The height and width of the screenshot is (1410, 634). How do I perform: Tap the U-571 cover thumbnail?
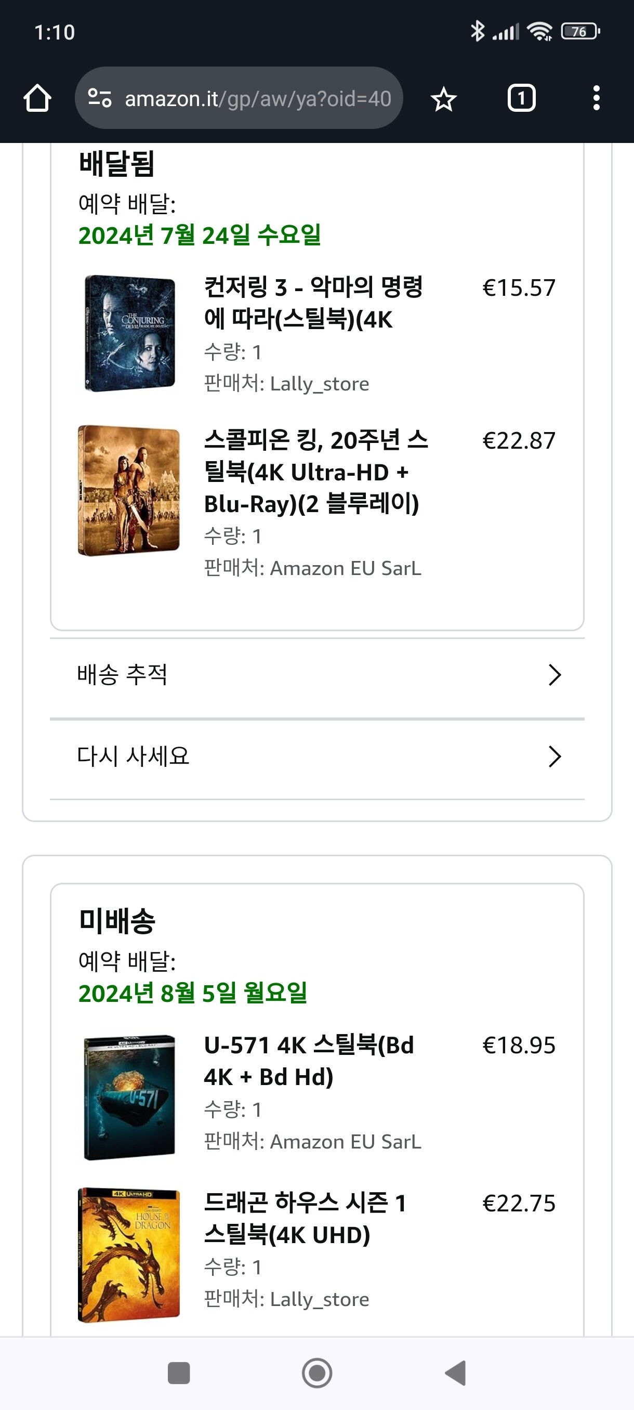pyautogui.click(x=129, y=1096)
